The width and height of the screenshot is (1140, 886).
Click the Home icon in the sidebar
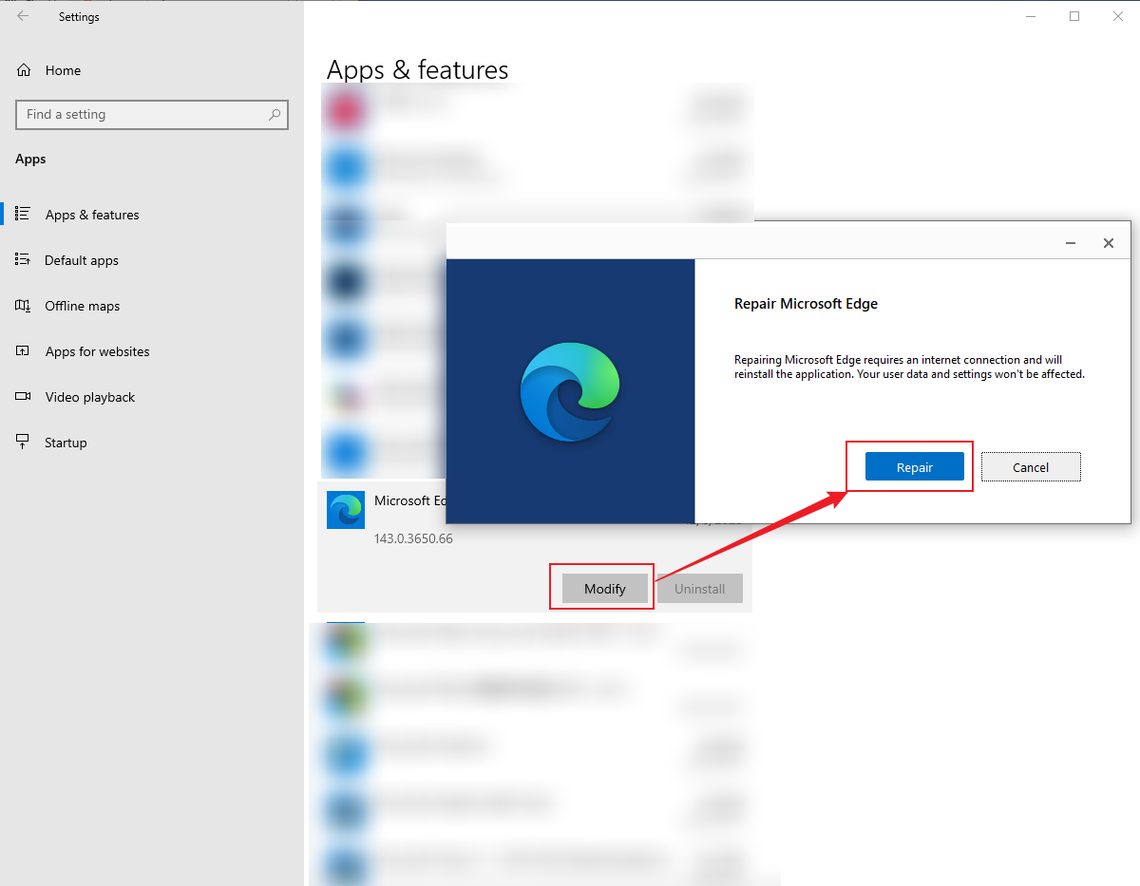pos(23,69)
